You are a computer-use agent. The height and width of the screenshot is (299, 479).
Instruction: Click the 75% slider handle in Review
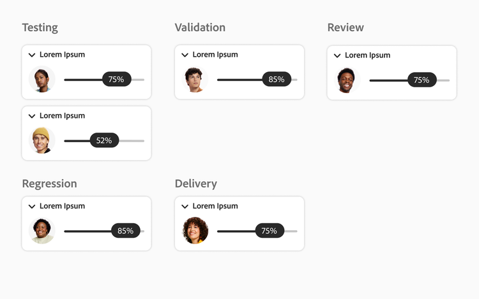pos(422,80)
